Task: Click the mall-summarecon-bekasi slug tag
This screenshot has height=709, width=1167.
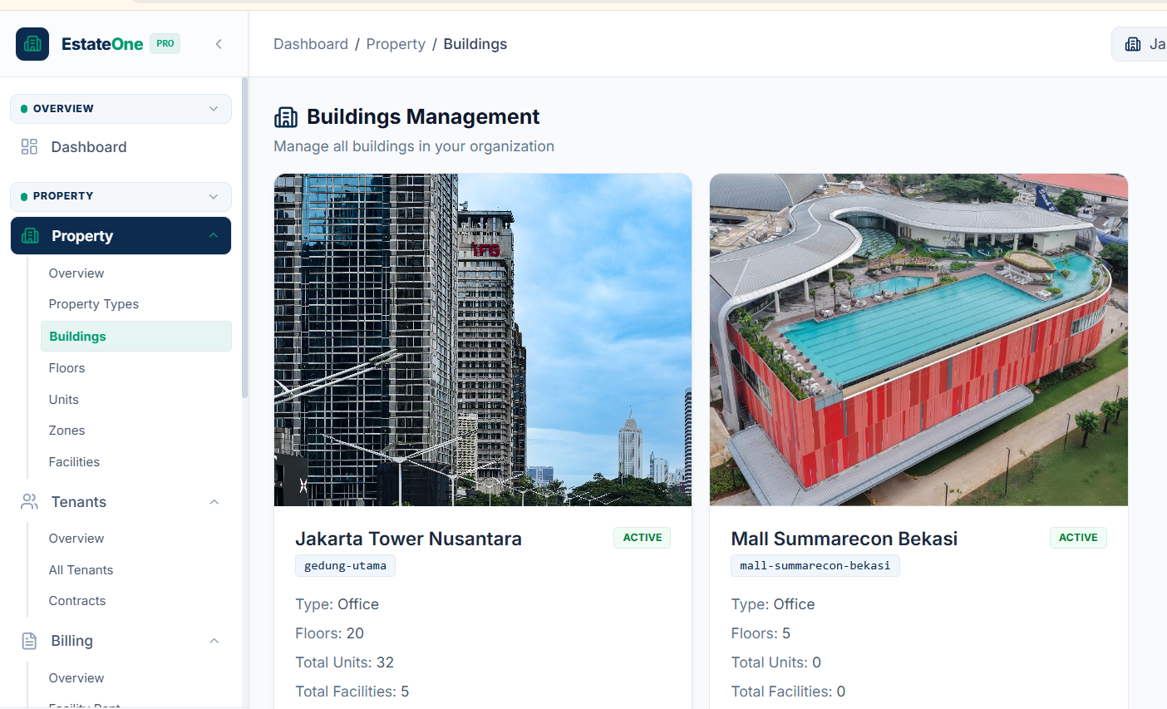Action: tap(815, 566)
